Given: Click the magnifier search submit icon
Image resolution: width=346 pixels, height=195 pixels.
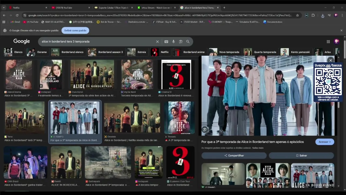Looking at the screenshot, I should tap(188, 41).
